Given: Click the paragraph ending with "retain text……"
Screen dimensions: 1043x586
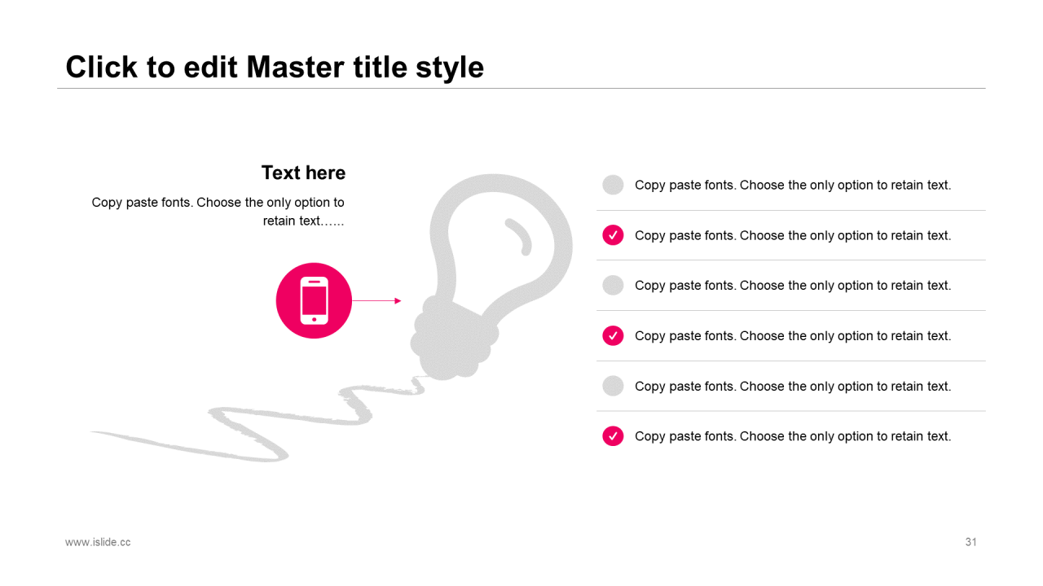Looking at the screenshot, I should 218,212.
